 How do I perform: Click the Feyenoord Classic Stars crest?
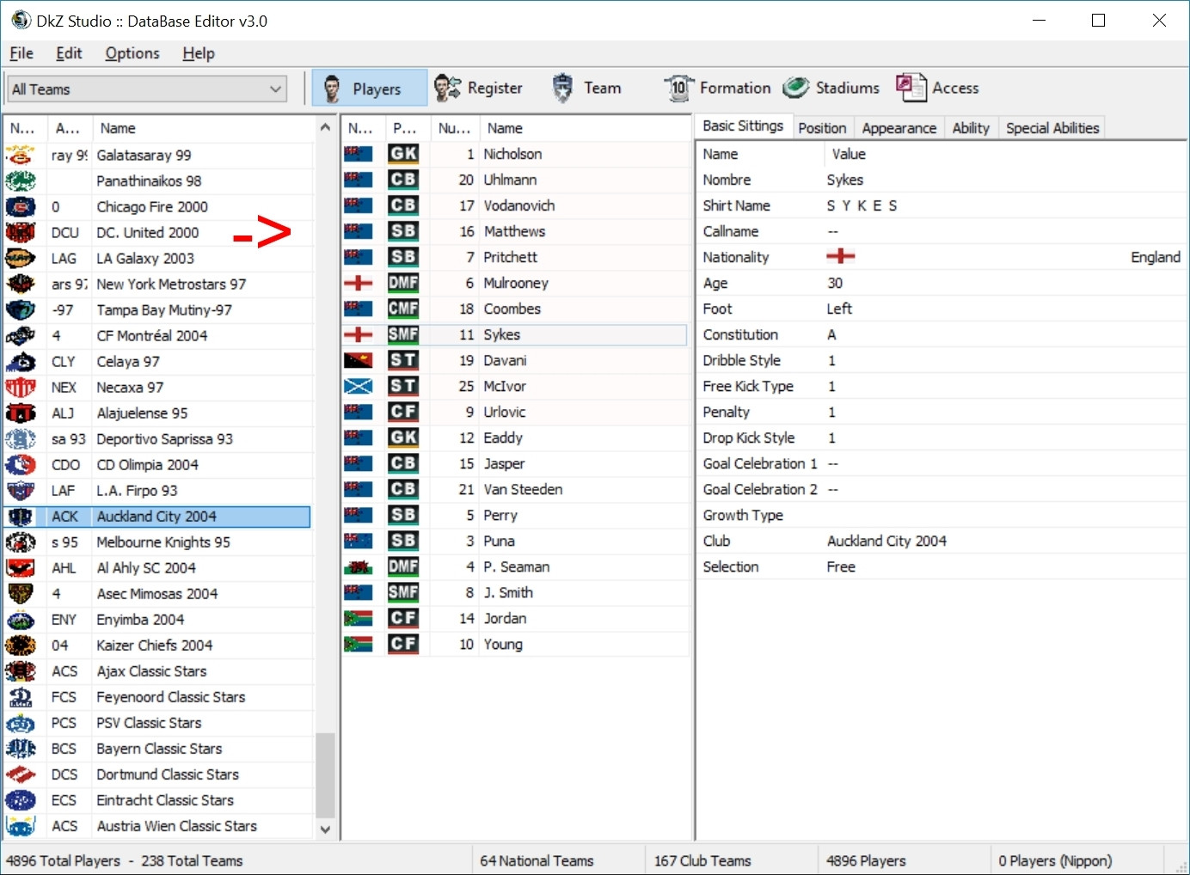[21, 697]
